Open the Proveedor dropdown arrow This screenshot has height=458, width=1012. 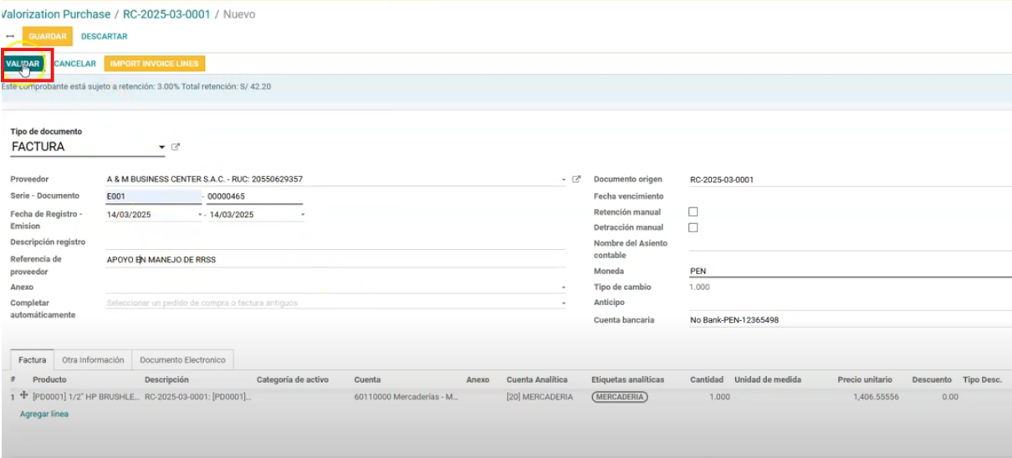click(564, 180)
